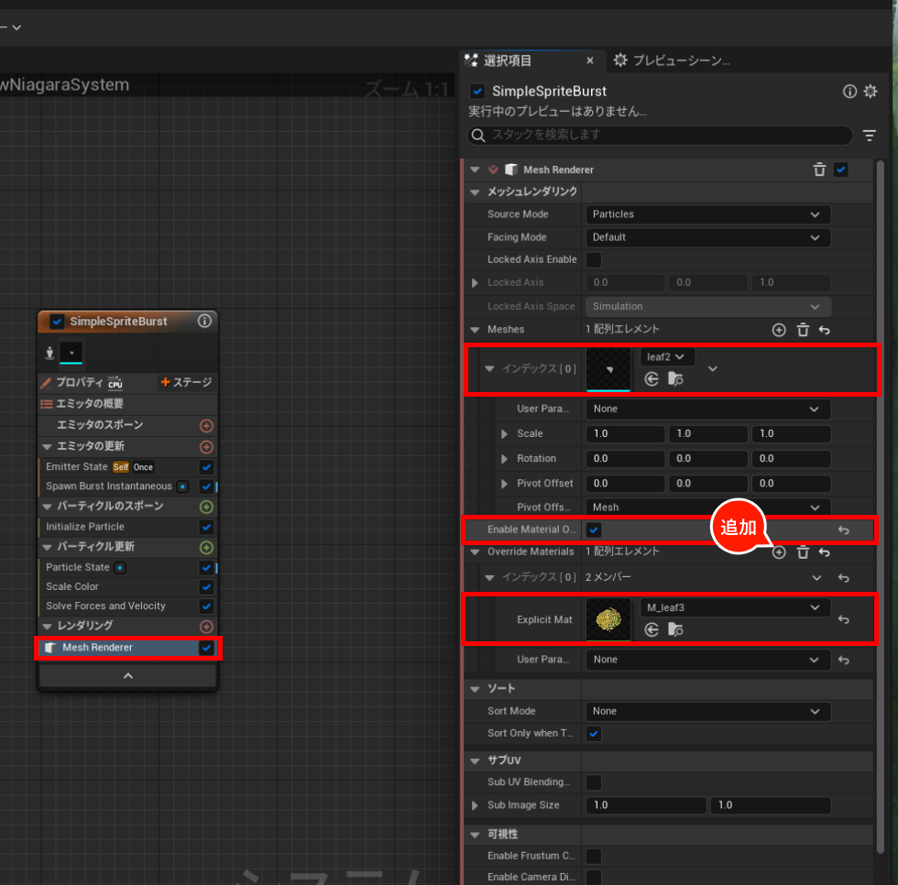Disable the Scale Color module checkbox
This screenshot has height=885, width=898.
204,586
